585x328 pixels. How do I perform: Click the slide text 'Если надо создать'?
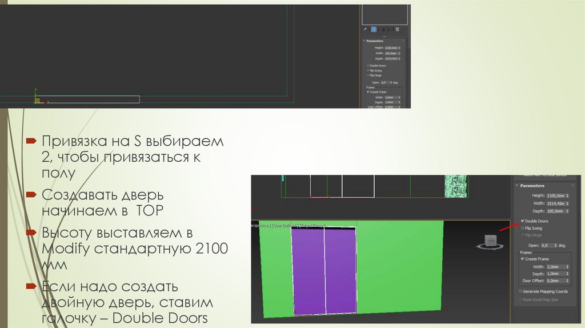tap(110, 287)
